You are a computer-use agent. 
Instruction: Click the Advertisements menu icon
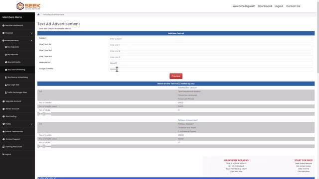coord(3,41)
